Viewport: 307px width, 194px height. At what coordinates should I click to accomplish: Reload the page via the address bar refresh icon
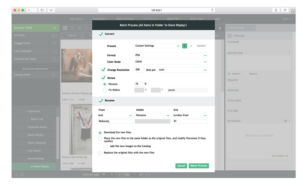pyautogui.click(x=212, y=10)
